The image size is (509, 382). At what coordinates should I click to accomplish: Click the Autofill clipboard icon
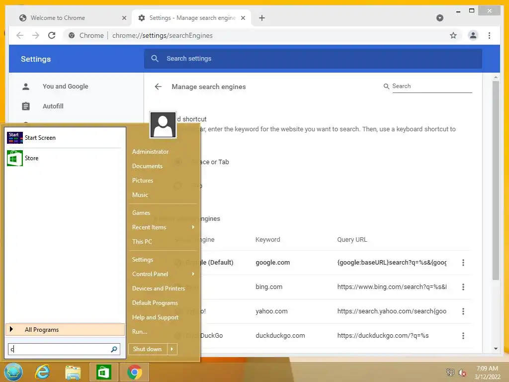[26, 106]
